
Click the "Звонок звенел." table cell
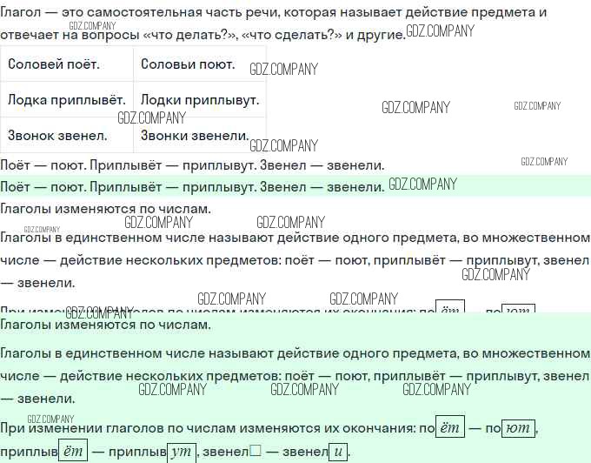click(x=57, y=136)
